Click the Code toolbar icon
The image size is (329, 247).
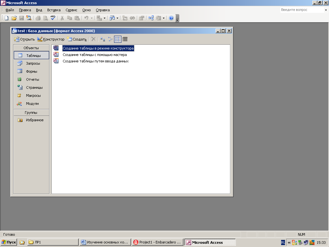[125, 18]
